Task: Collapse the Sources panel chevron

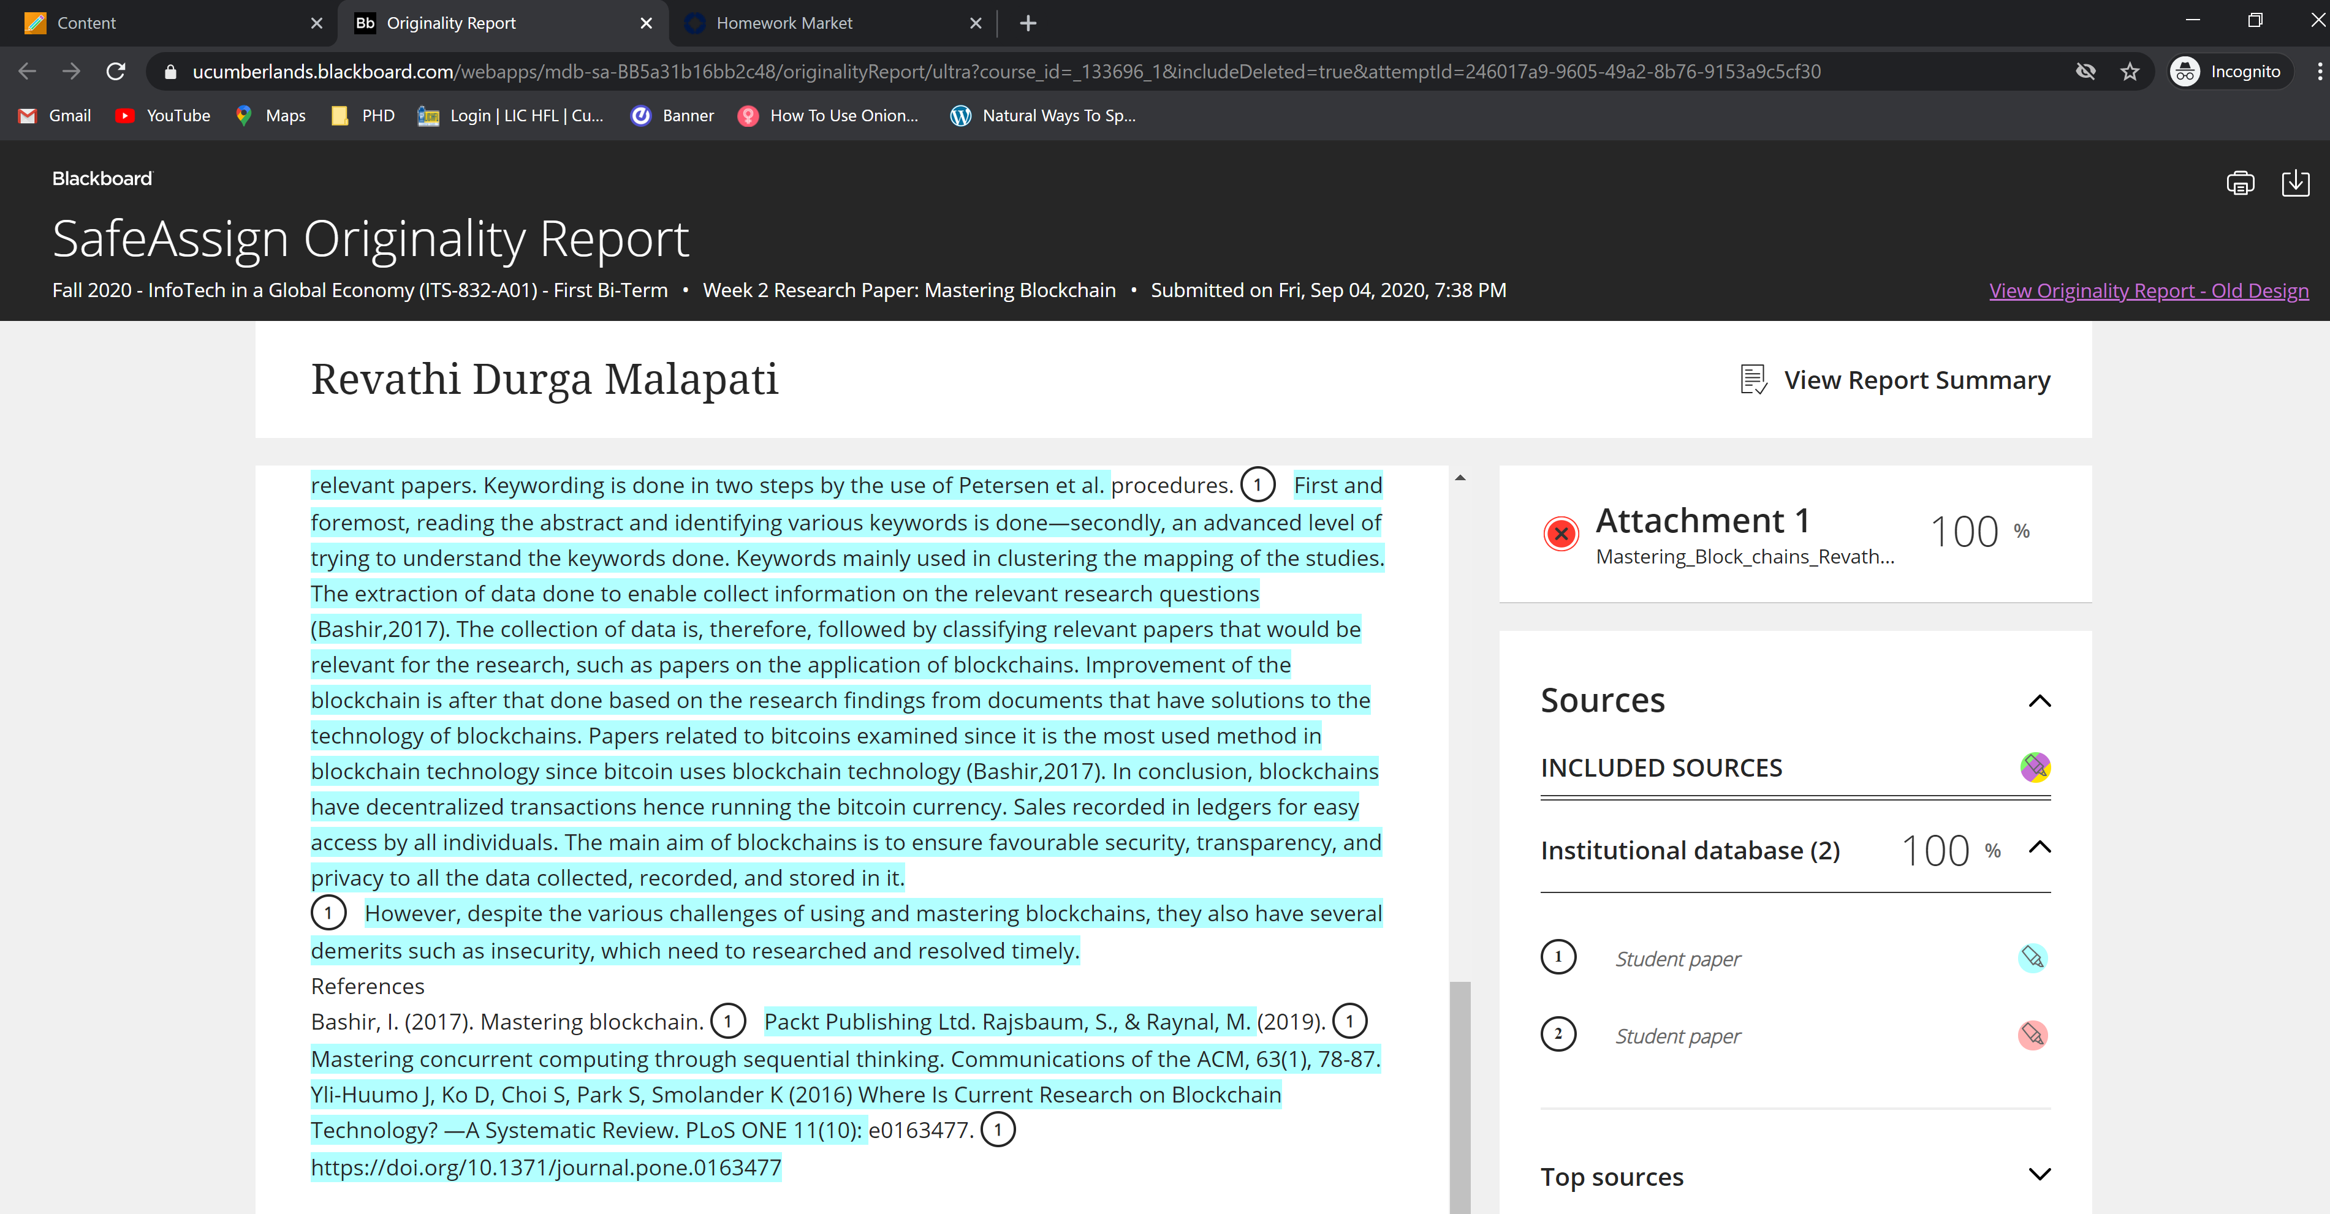Action: tap(2039, 701)
